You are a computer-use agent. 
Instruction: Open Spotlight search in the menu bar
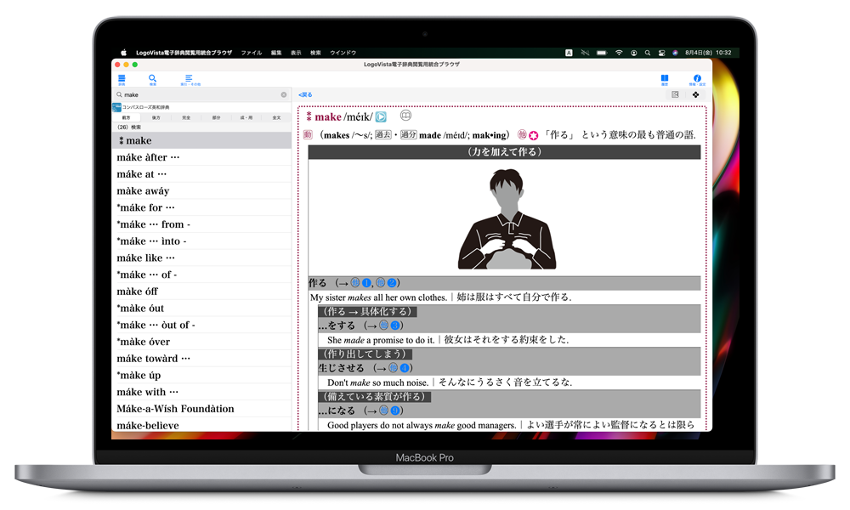[647, 53]
